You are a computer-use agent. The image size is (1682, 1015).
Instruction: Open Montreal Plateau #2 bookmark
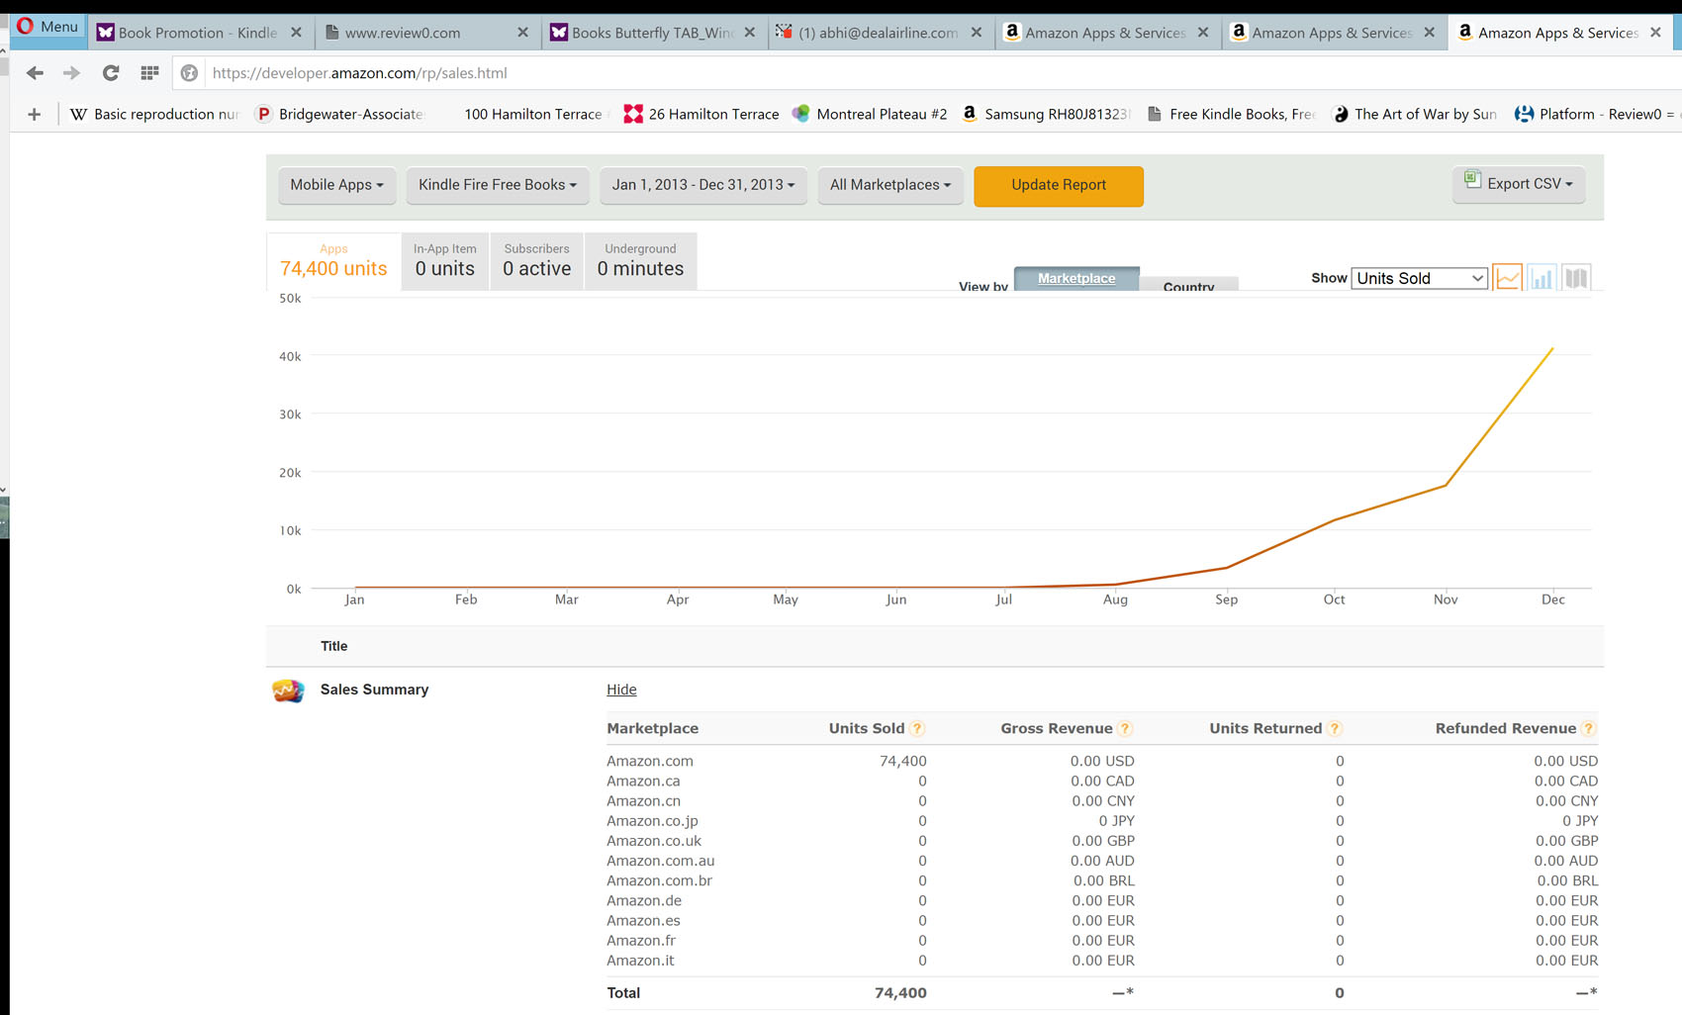[871, 115]
